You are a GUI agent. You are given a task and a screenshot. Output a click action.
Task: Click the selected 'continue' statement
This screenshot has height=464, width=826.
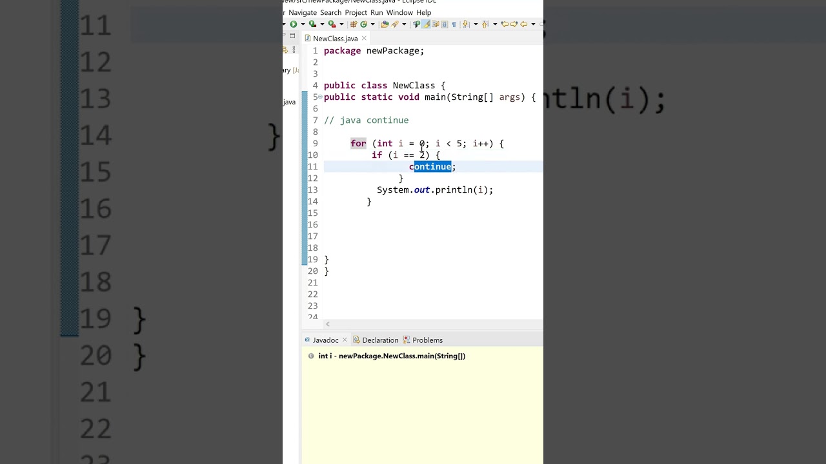[x=432, y=167]
